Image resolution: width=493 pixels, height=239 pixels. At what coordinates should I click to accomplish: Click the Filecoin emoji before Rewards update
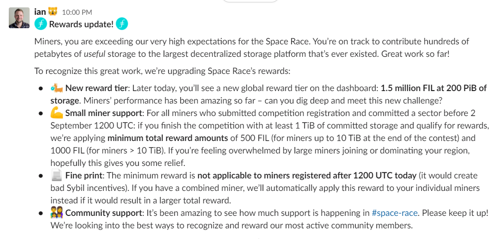point(41,24)
